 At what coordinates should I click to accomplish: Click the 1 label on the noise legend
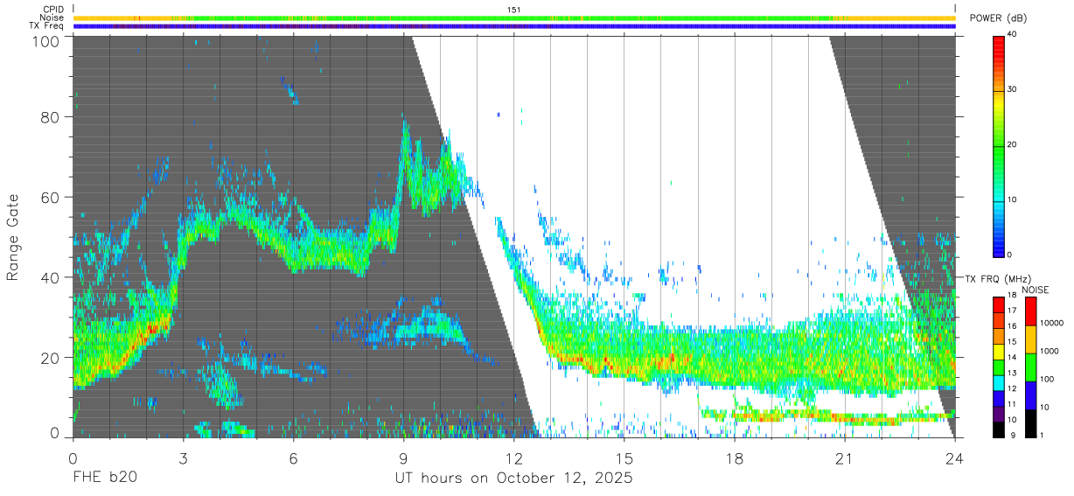point(1043,436)
